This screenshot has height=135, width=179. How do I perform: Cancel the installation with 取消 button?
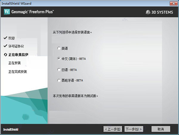(161, 129)
